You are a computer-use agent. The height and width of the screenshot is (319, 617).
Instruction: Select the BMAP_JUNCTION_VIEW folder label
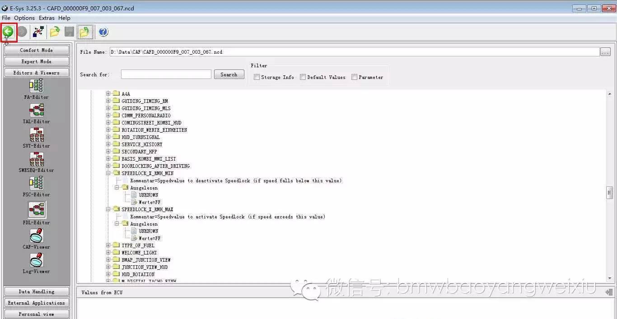coord(146,260)
